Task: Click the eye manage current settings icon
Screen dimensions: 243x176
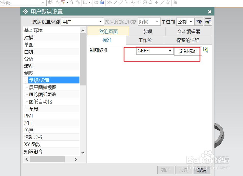Action: (x=208, y=22)
